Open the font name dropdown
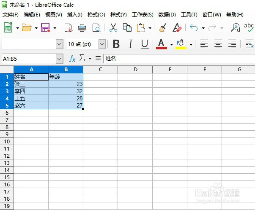255x210 pixels. [x=59, y=44]
